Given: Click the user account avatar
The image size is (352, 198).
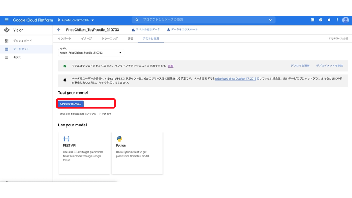Looking at the screenshot, I should click(345, 20).
